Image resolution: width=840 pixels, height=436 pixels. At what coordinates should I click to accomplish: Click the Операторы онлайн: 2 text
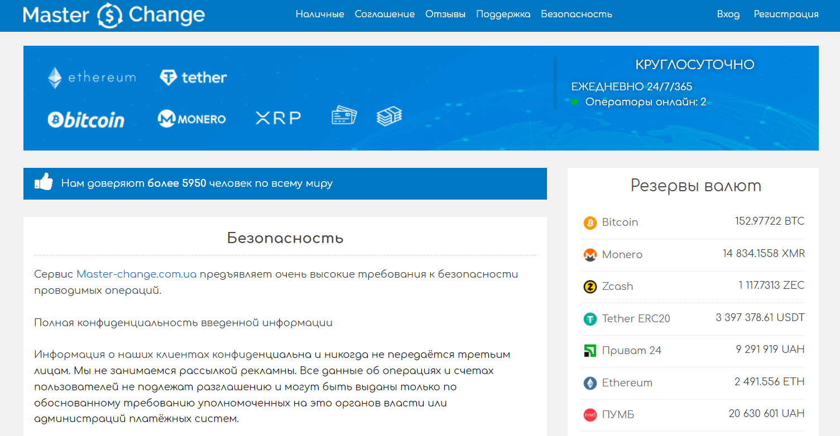[646, 102]
